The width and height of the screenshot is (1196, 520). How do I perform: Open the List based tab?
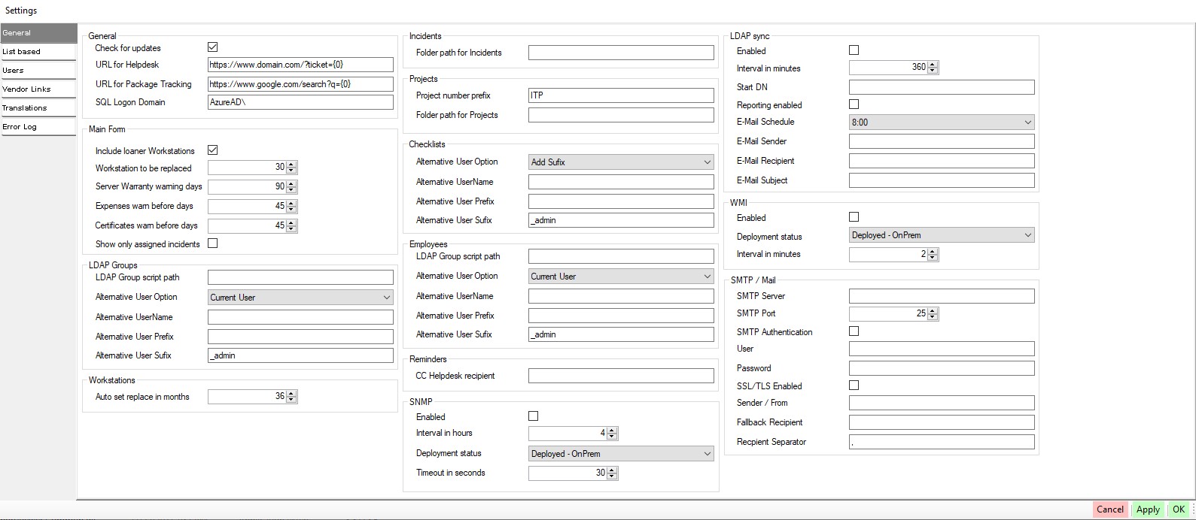click(38, 52)
